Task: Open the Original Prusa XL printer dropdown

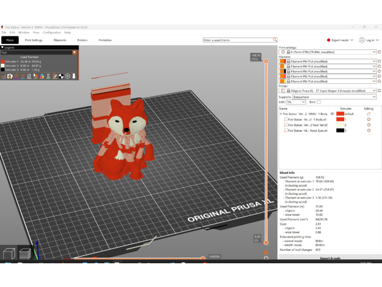Action: click(x=374, y=91)
